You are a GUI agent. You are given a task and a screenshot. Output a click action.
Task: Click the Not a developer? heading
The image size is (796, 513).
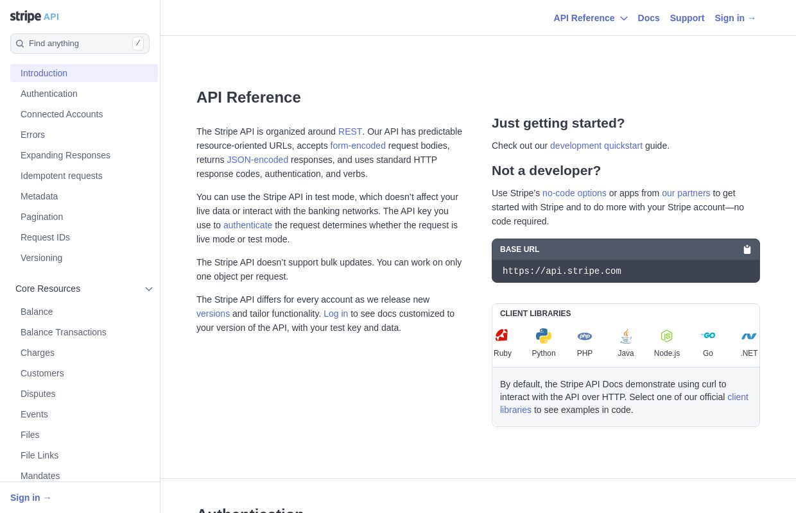[x=546, y=171]
